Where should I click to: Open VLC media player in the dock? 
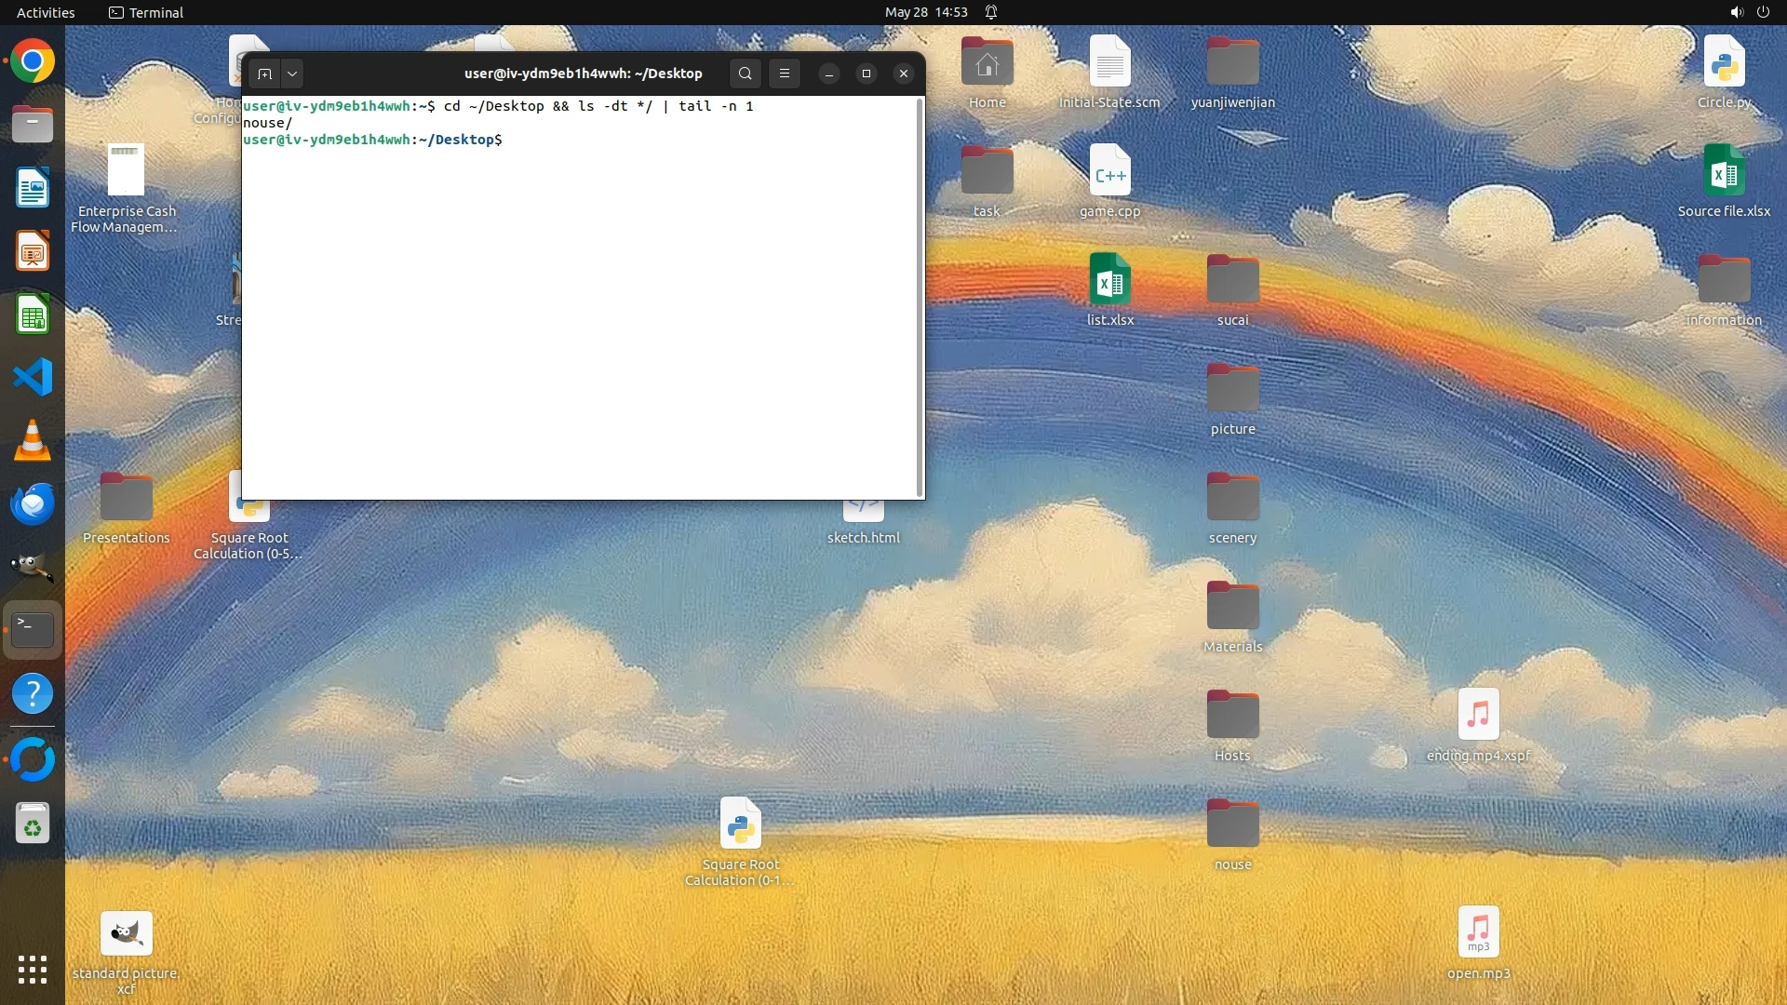[x=33, y=440]
